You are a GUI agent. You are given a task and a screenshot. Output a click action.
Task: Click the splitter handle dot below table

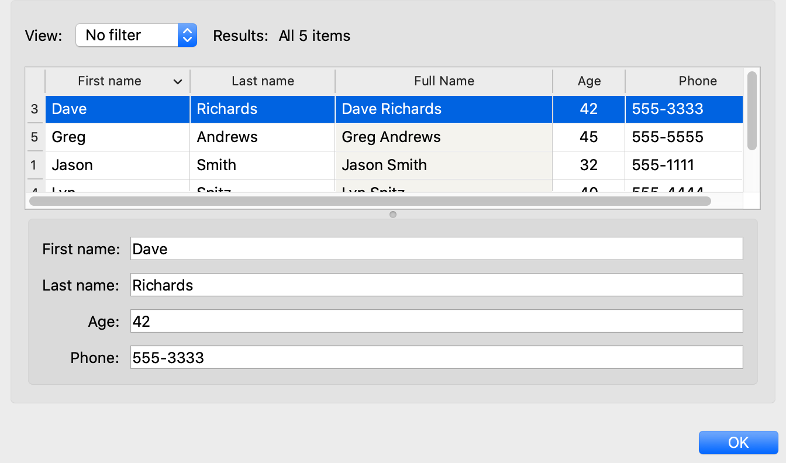click(393, 215)
